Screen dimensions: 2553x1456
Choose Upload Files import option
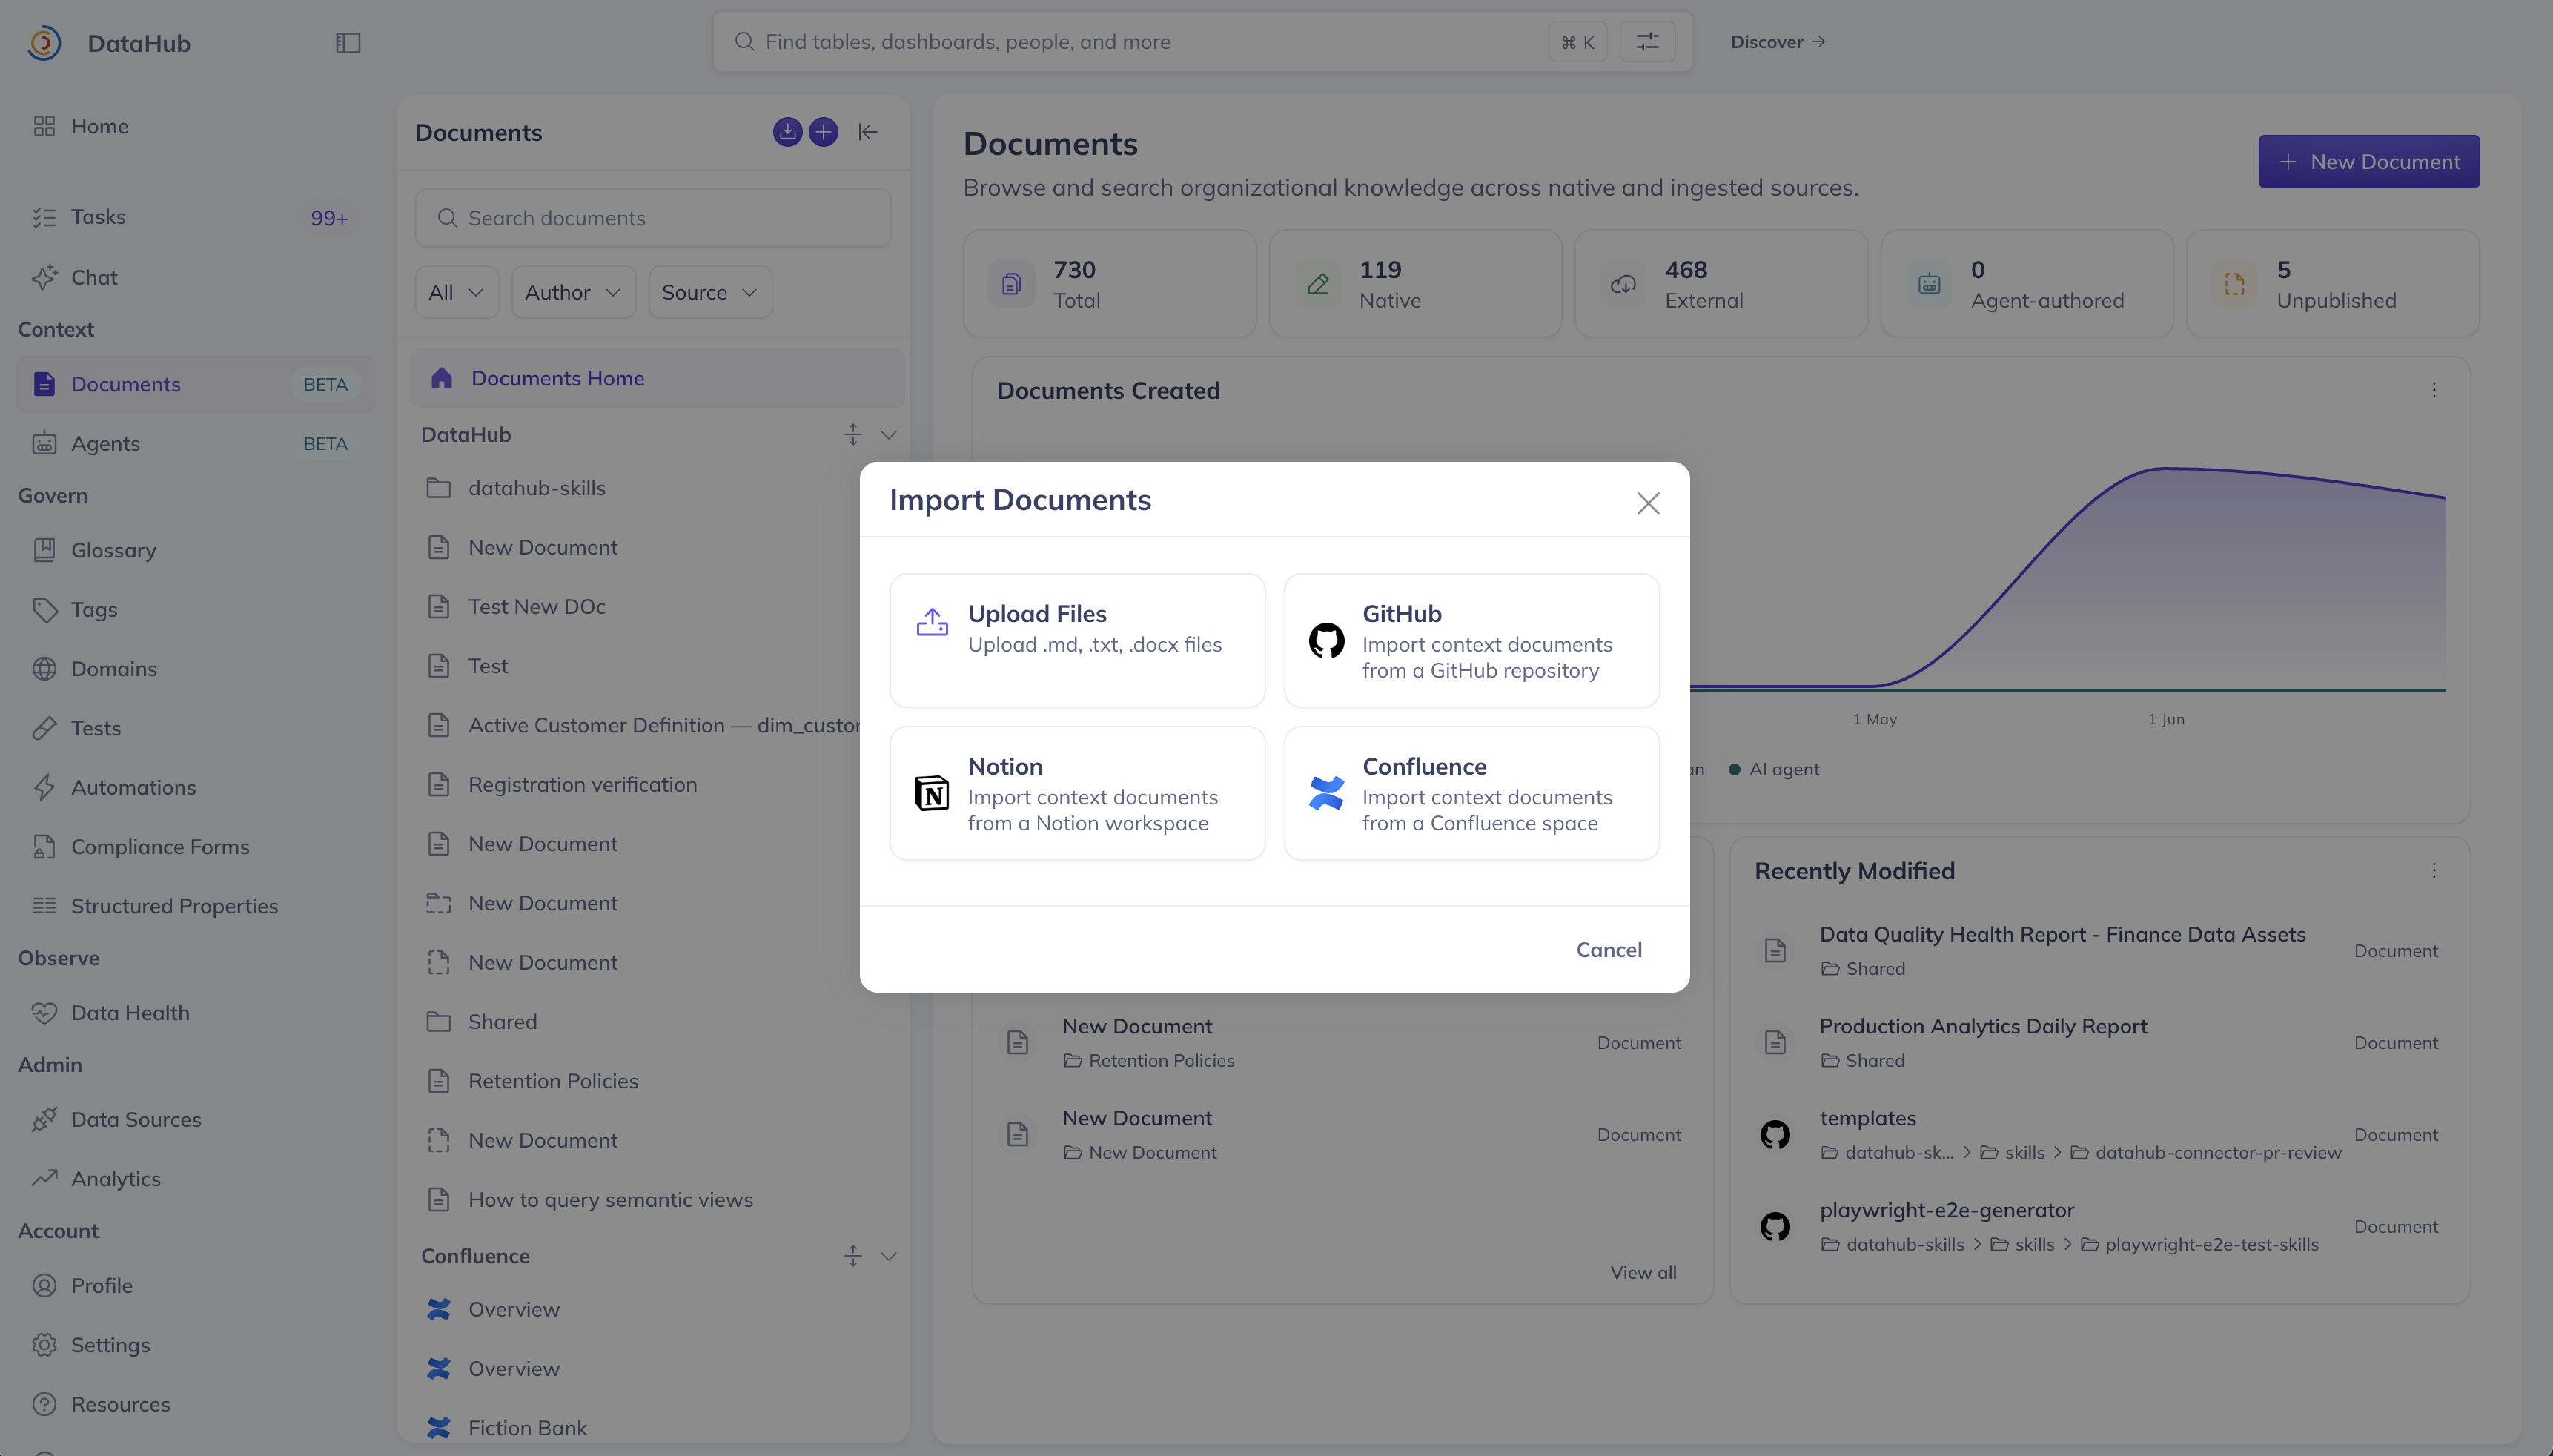[x=1076, y=640]
